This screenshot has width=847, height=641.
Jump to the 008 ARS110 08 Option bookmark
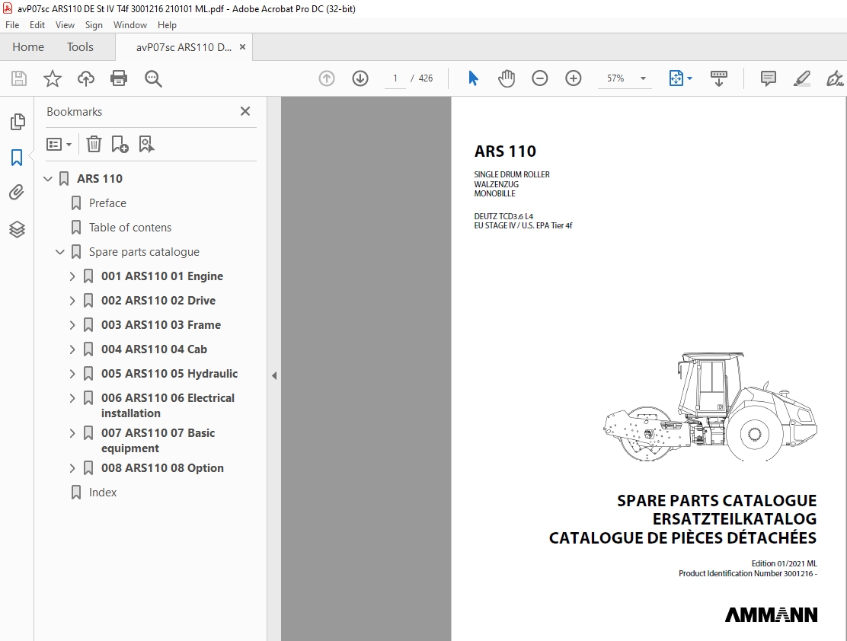162,468
